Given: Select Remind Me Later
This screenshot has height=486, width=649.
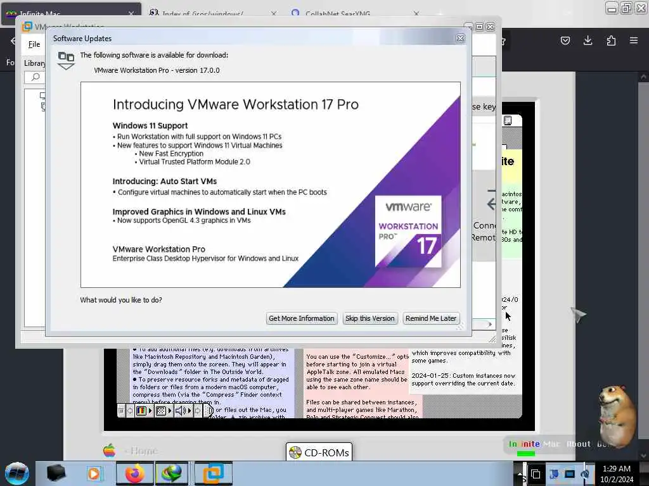Looking at the screenshot, I should click(x=431, y=318).
